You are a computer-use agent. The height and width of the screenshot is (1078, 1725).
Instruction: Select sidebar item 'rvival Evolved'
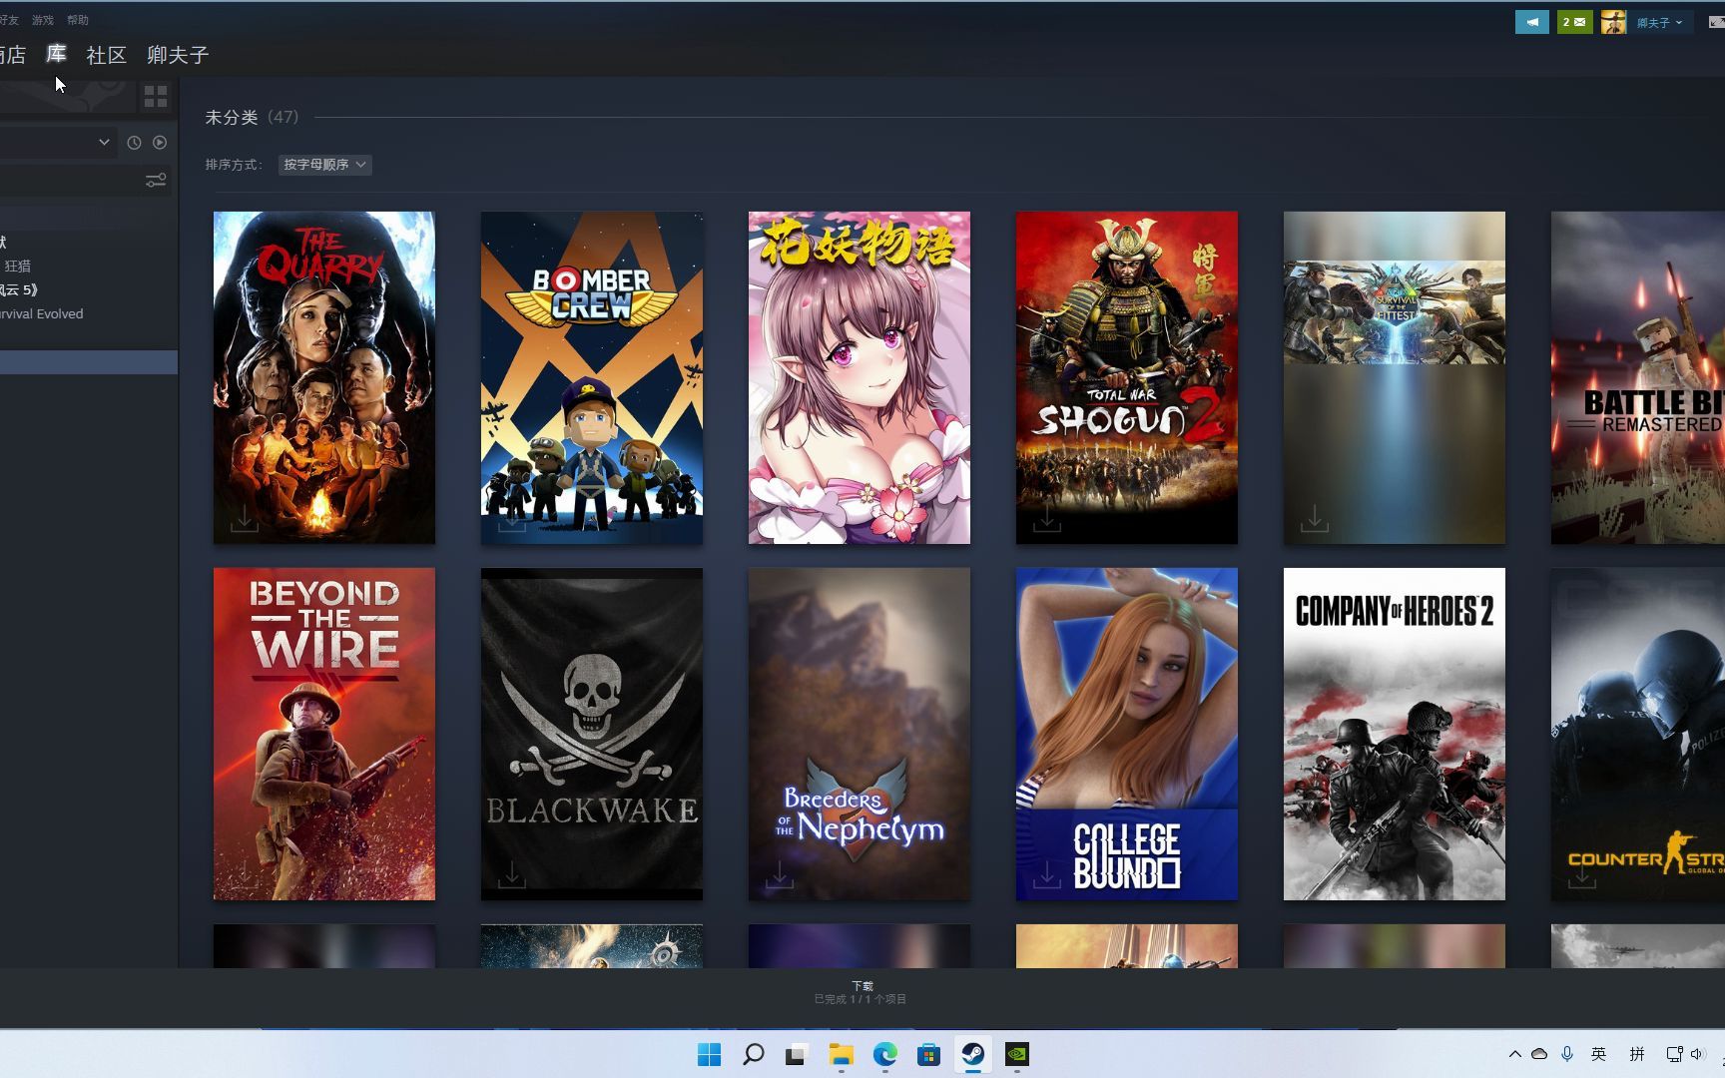(42, 313)
